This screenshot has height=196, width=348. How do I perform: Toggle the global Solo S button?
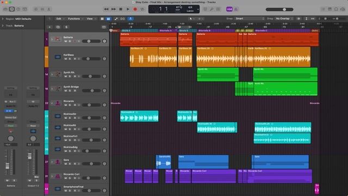point(66,27)
